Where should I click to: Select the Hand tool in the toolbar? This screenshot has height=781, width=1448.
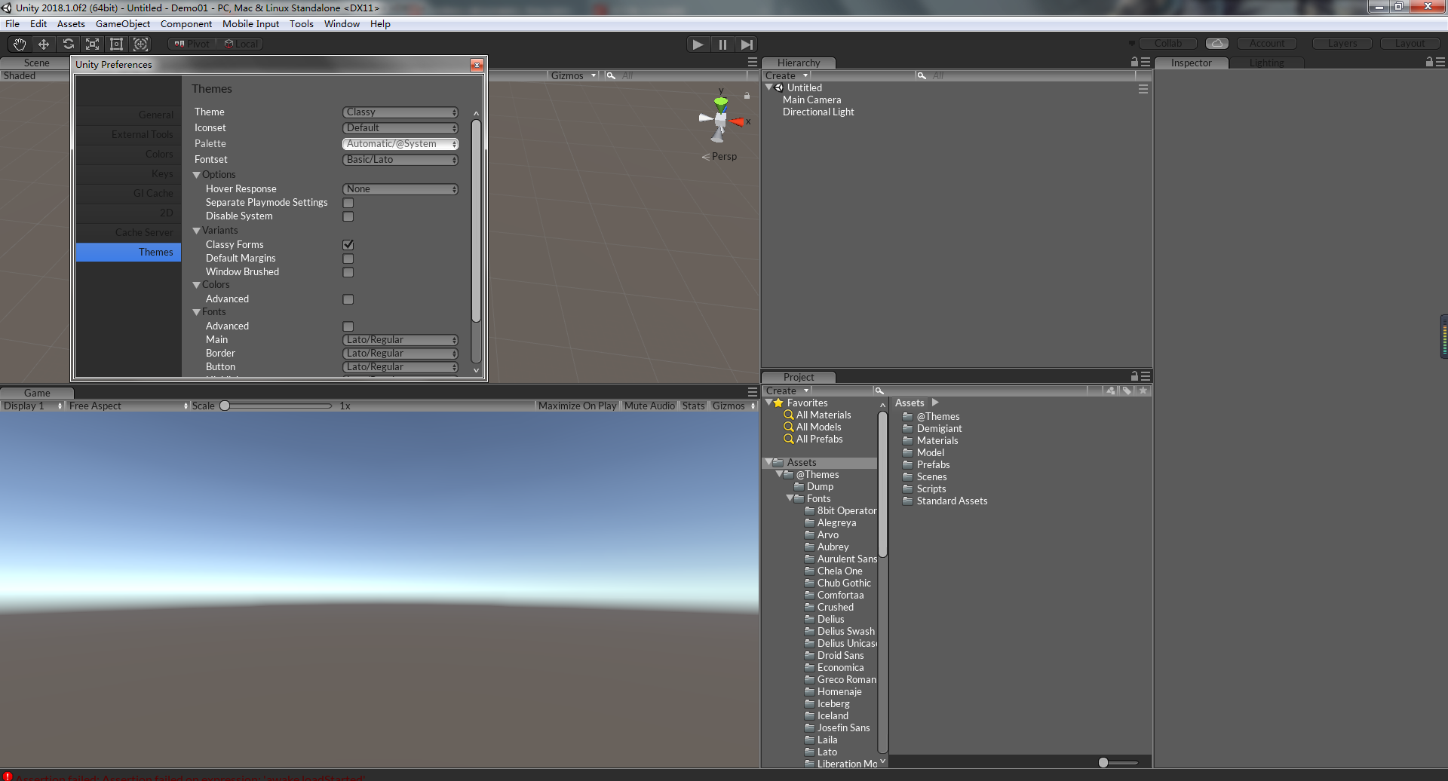pos(19,44)
